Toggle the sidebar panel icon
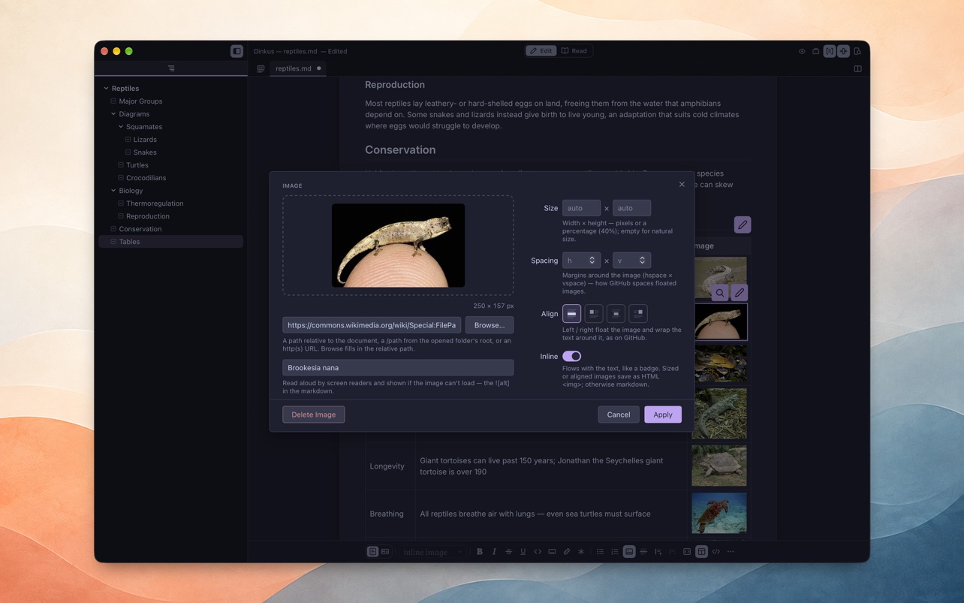964x603 pixels. pos(236,51)
